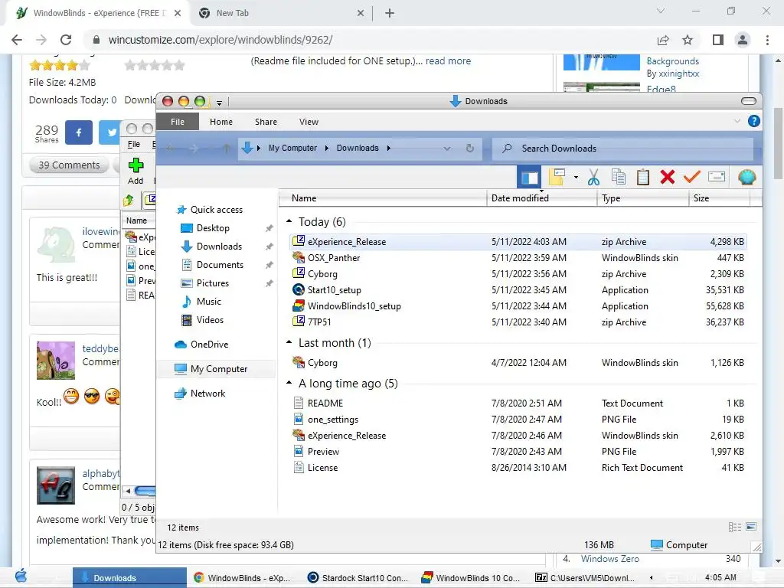Viewport: 784px width, 588px height.
Task: Open the Share ribbon tab
Action: [266, 122]
